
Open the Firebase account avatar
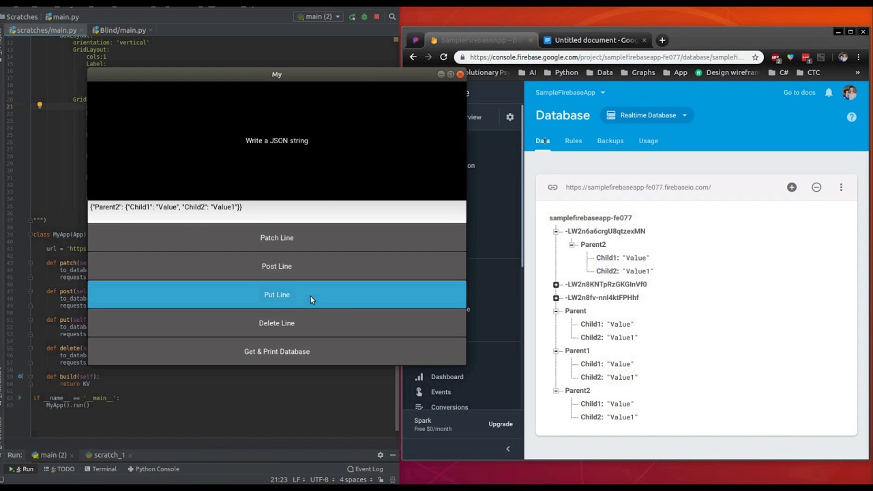850,92
